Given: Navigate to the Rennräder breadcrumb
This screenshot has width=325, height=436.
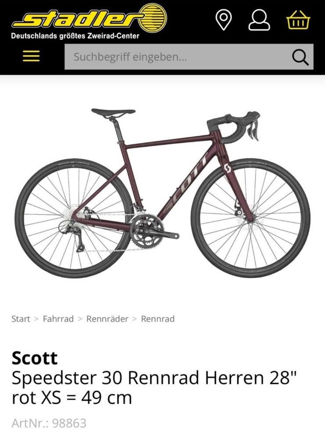Looking at the screenshot, I should 107,319.
